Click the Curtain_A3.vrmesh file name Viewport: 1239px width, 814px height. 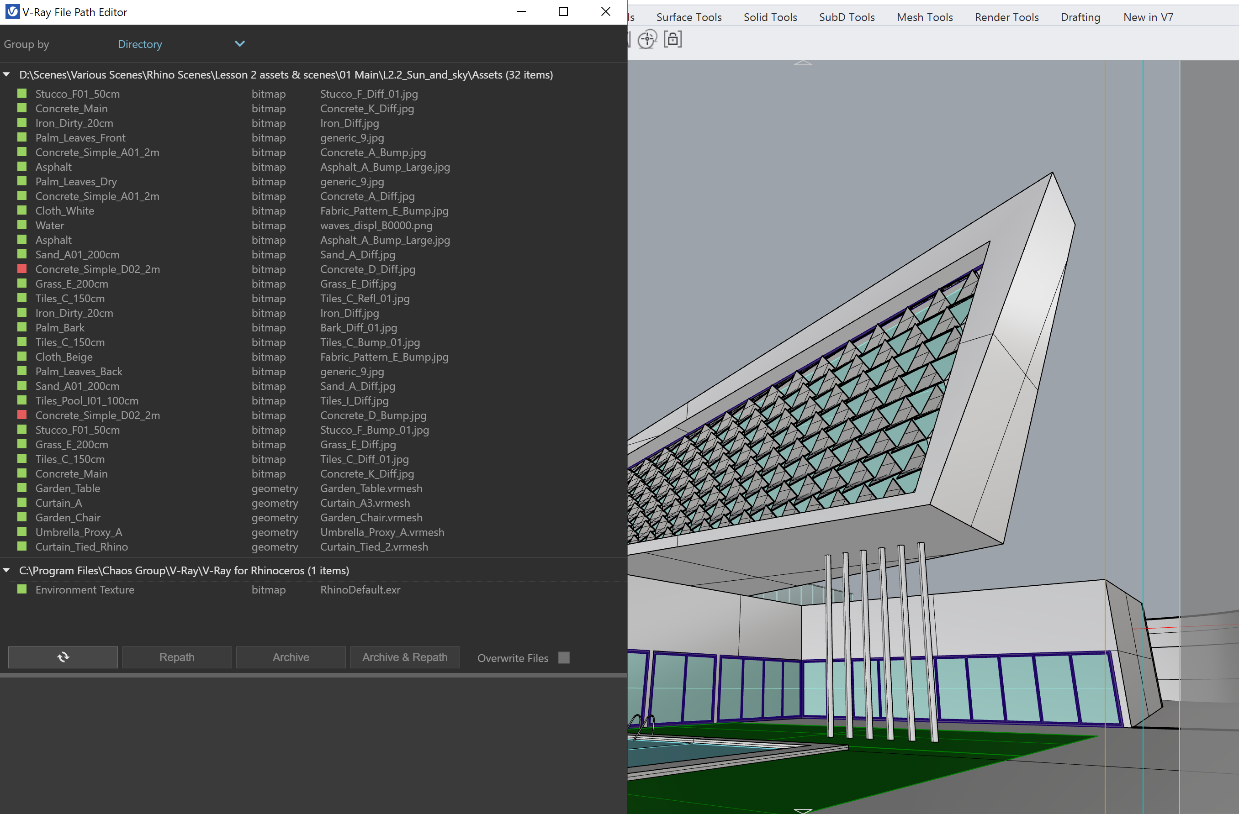pyautogui.click(x=365, y=503)
